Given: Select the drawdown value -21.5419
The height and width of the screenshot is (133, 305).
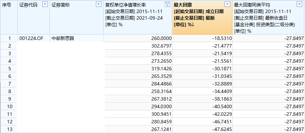Looking at the screenshot, I should tap(222, 54).
